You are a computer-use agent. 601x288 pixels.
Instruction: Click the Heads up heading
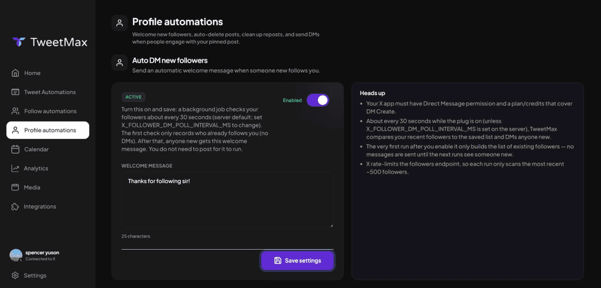[x=372, y=93]
